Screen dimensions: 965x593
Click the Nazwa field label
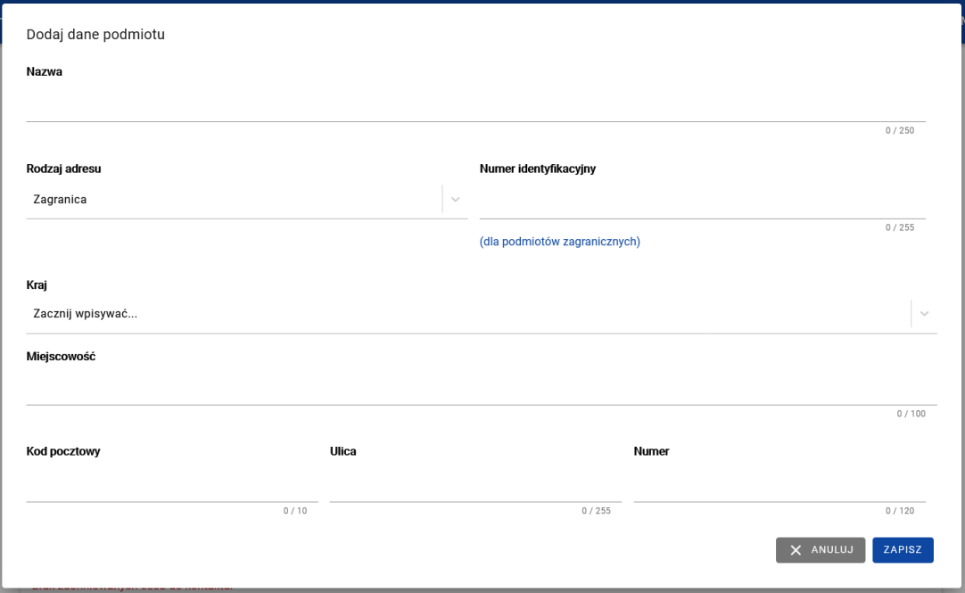click(45, 72)
